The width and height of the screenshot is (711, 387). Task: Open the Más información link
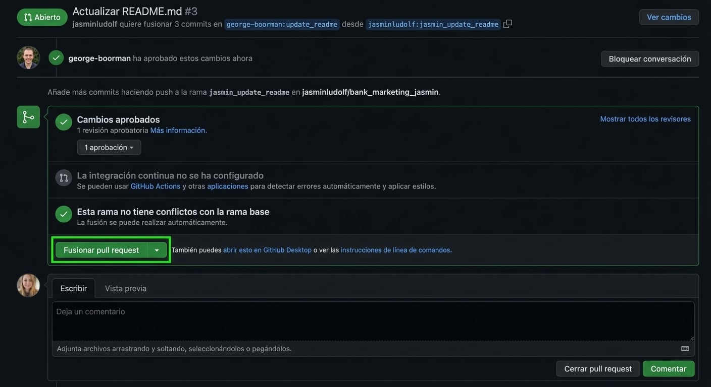coord(179,130)
